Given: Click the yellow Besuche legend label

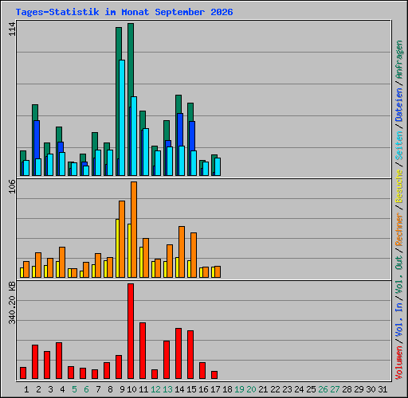Looking at the screenshot, I should (x=398, y=185).
